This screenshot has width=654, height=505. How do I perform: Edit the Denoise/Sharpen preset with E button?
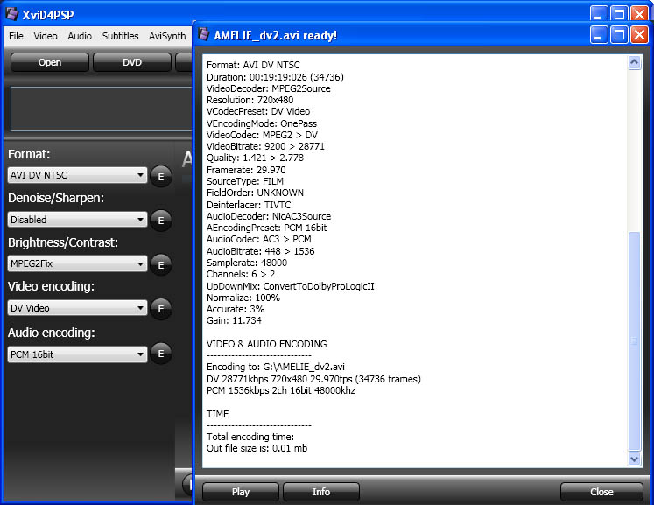[x=160, y=221]
